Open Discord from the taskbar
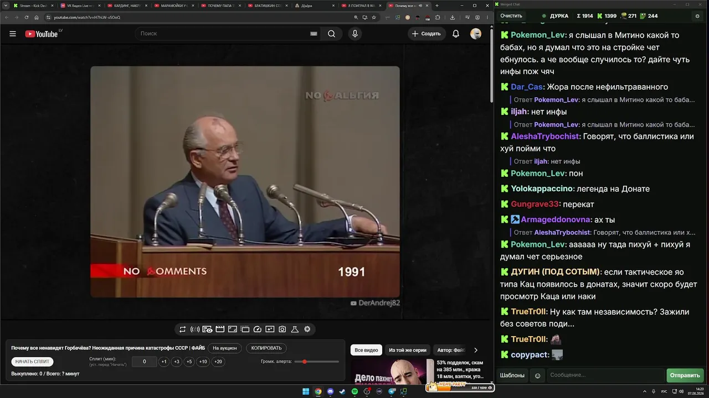Screen dimensions: 709x398 click(331, 392)
